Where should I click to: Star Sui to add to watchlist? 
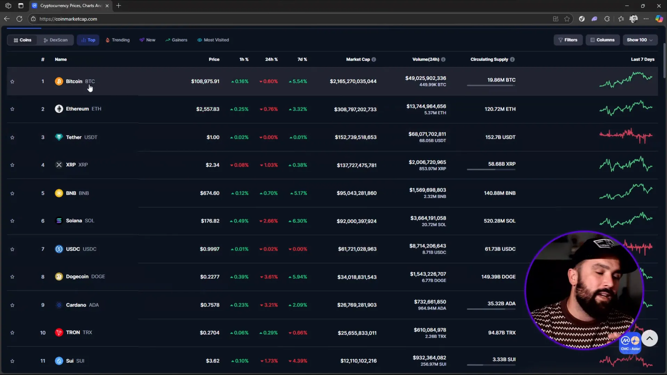(12, 361)
